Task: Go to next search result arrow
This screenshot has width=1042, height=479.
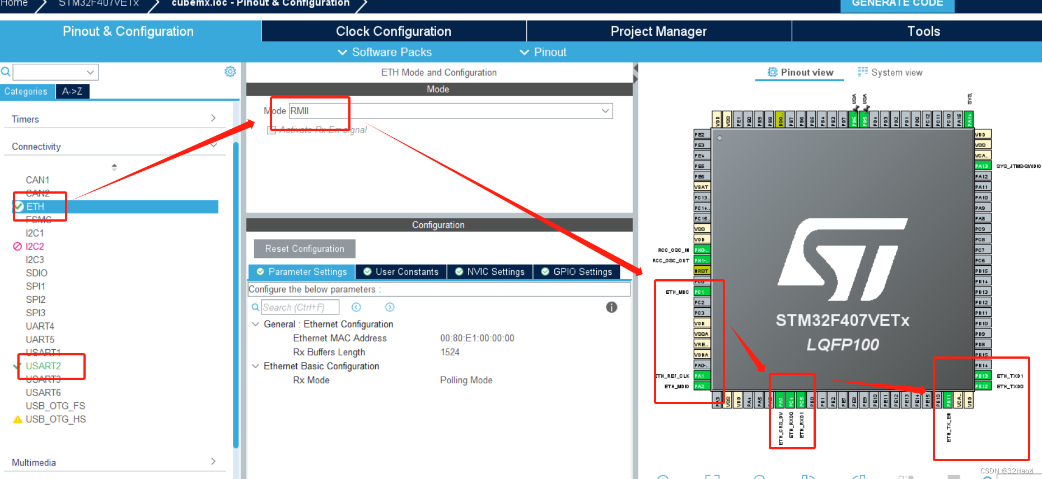Action: (390, 307)
